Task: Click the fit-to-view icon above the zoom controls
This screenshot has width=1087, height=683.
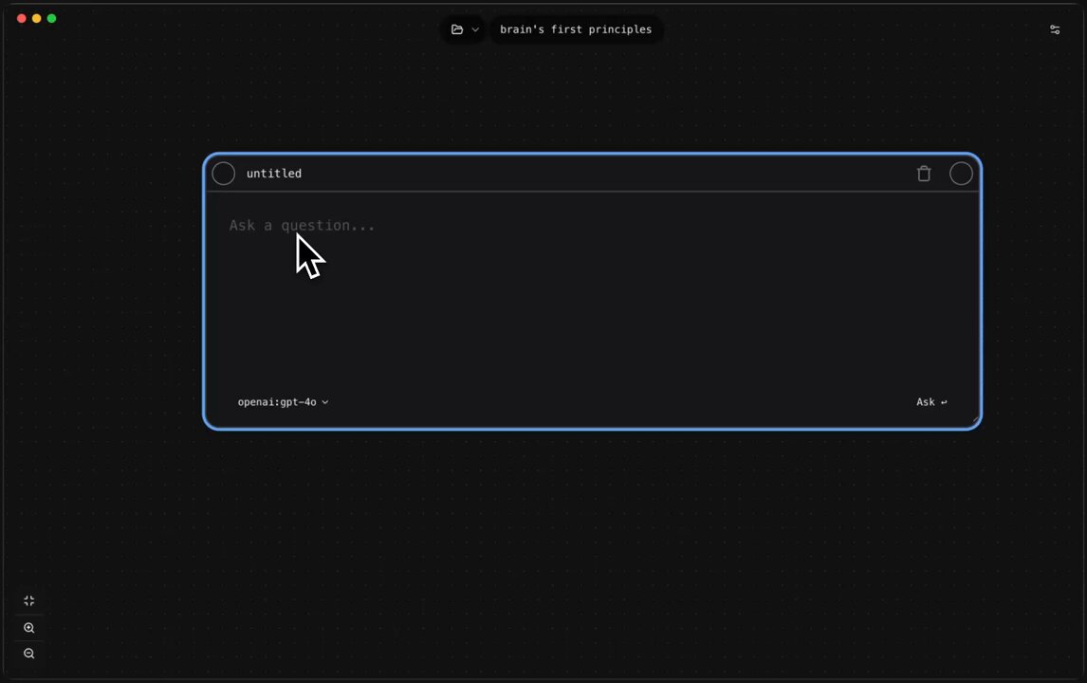Action: (x=29, y=600)
